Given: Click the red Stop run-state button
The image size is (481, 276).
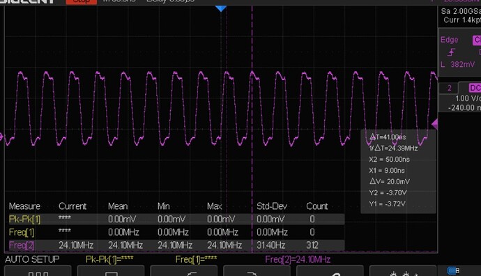Looking at the screenshot, I should pos(82,1).
